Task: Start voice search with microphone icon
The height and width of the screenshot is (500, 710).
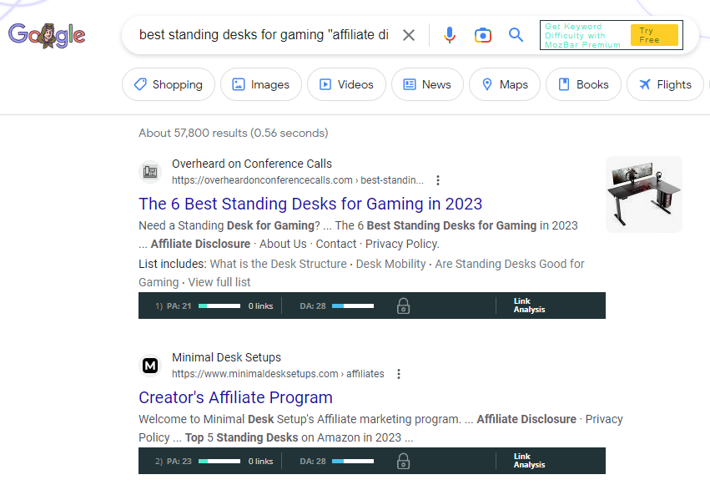Action: [x=449, y=35]
